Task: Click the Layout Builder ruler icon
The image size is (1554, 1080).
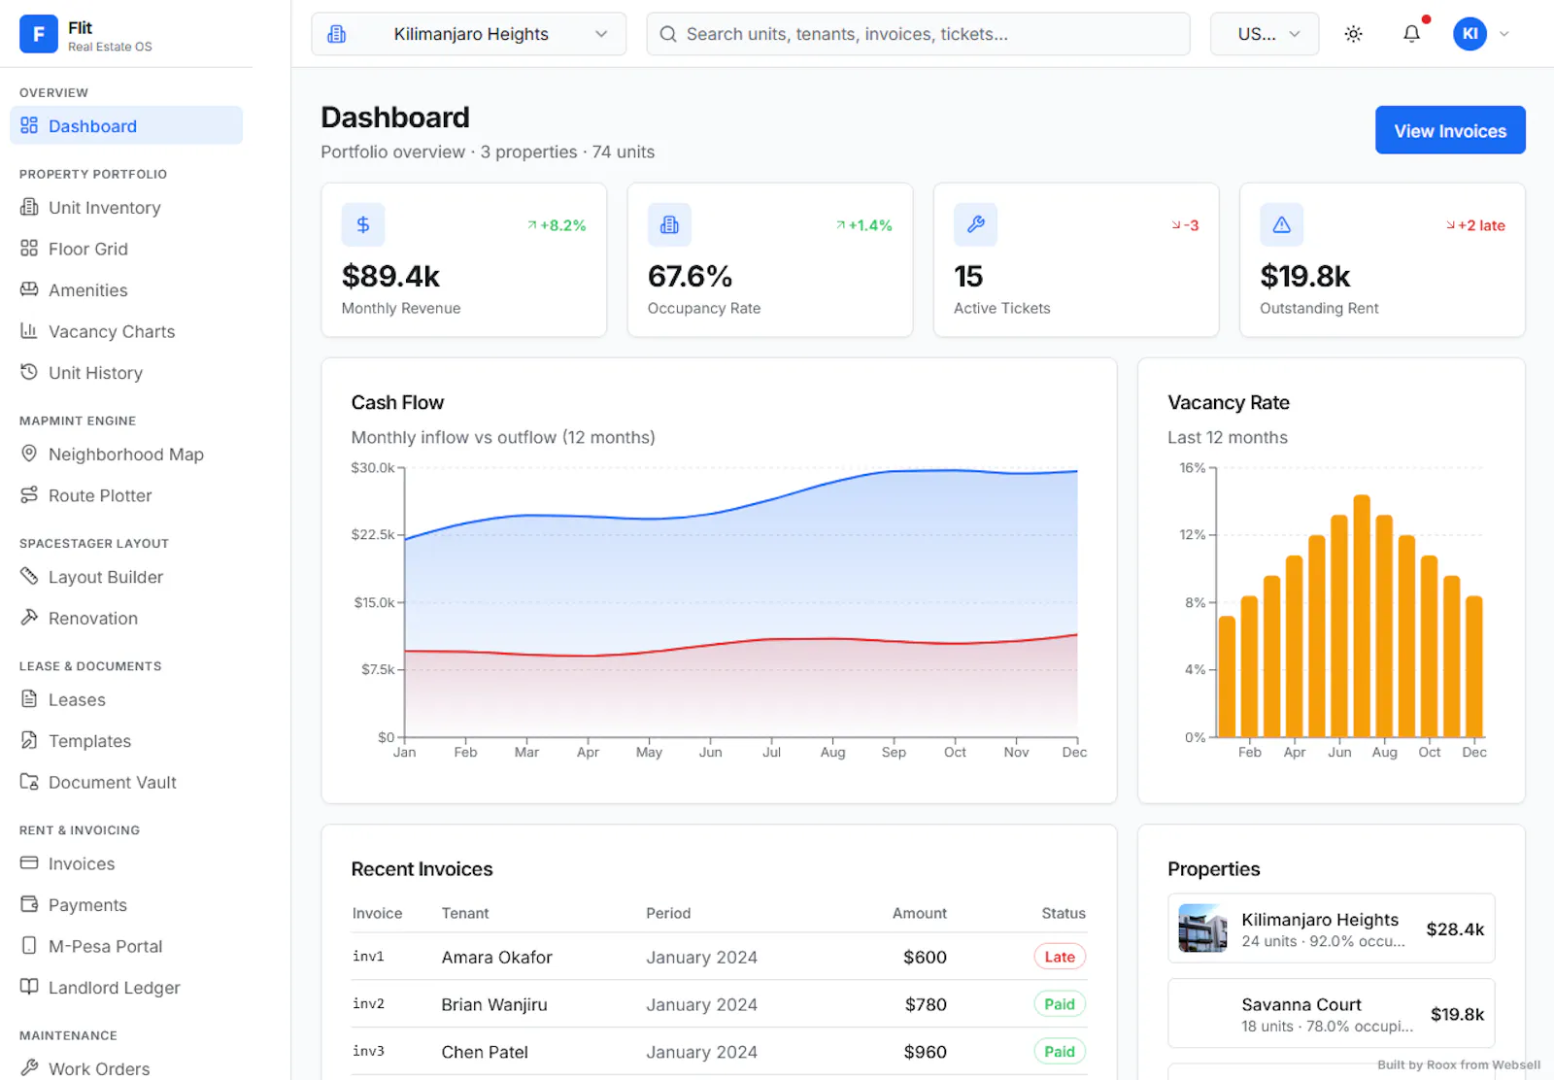Action: (29, 576)
